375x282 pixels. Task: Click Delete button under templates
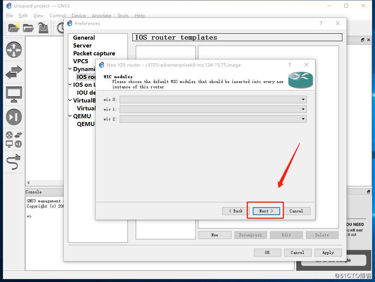[x=322, y=235]
